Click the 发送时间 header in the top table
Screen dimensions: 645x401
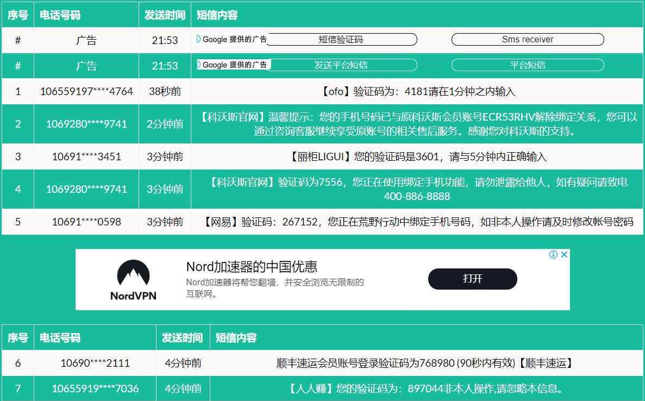(165, 15)
